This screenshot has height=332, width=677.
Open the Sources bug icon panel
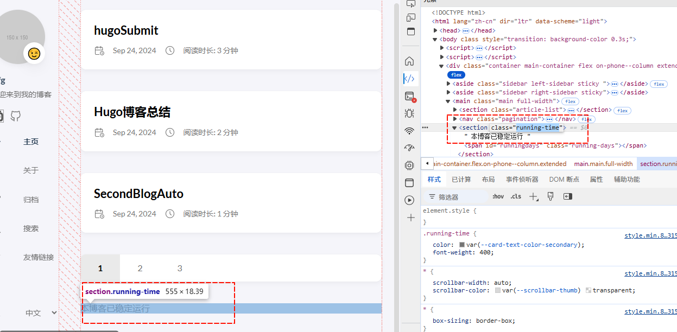410,113
